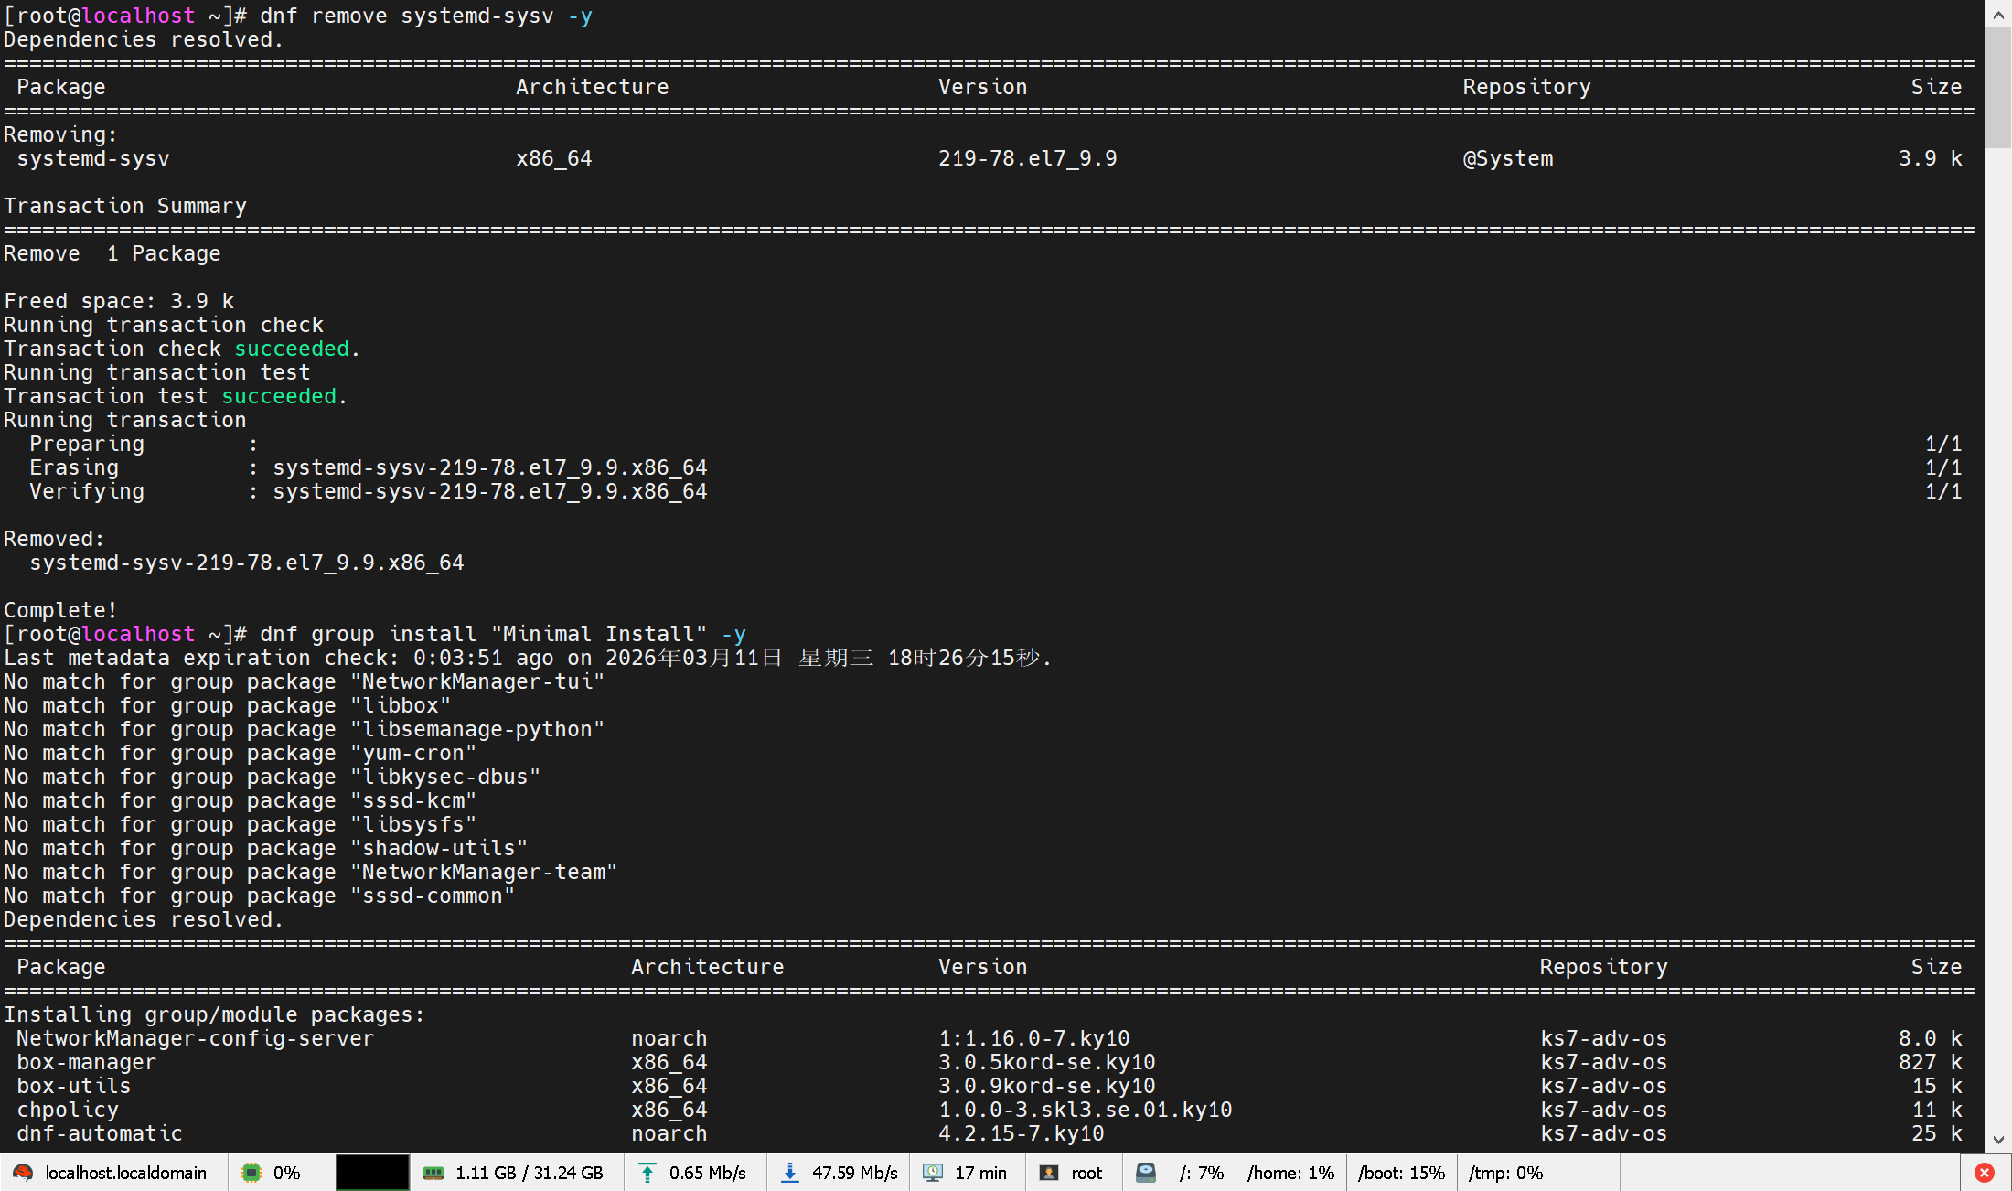
Task: Click the 1.11 GB / 31.24 GB memory text
Action: click(529, 1173)
